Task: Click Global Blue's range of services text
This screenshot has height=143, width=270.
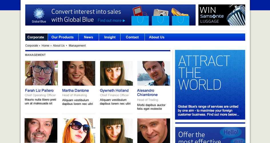Action: pos(208,110)
